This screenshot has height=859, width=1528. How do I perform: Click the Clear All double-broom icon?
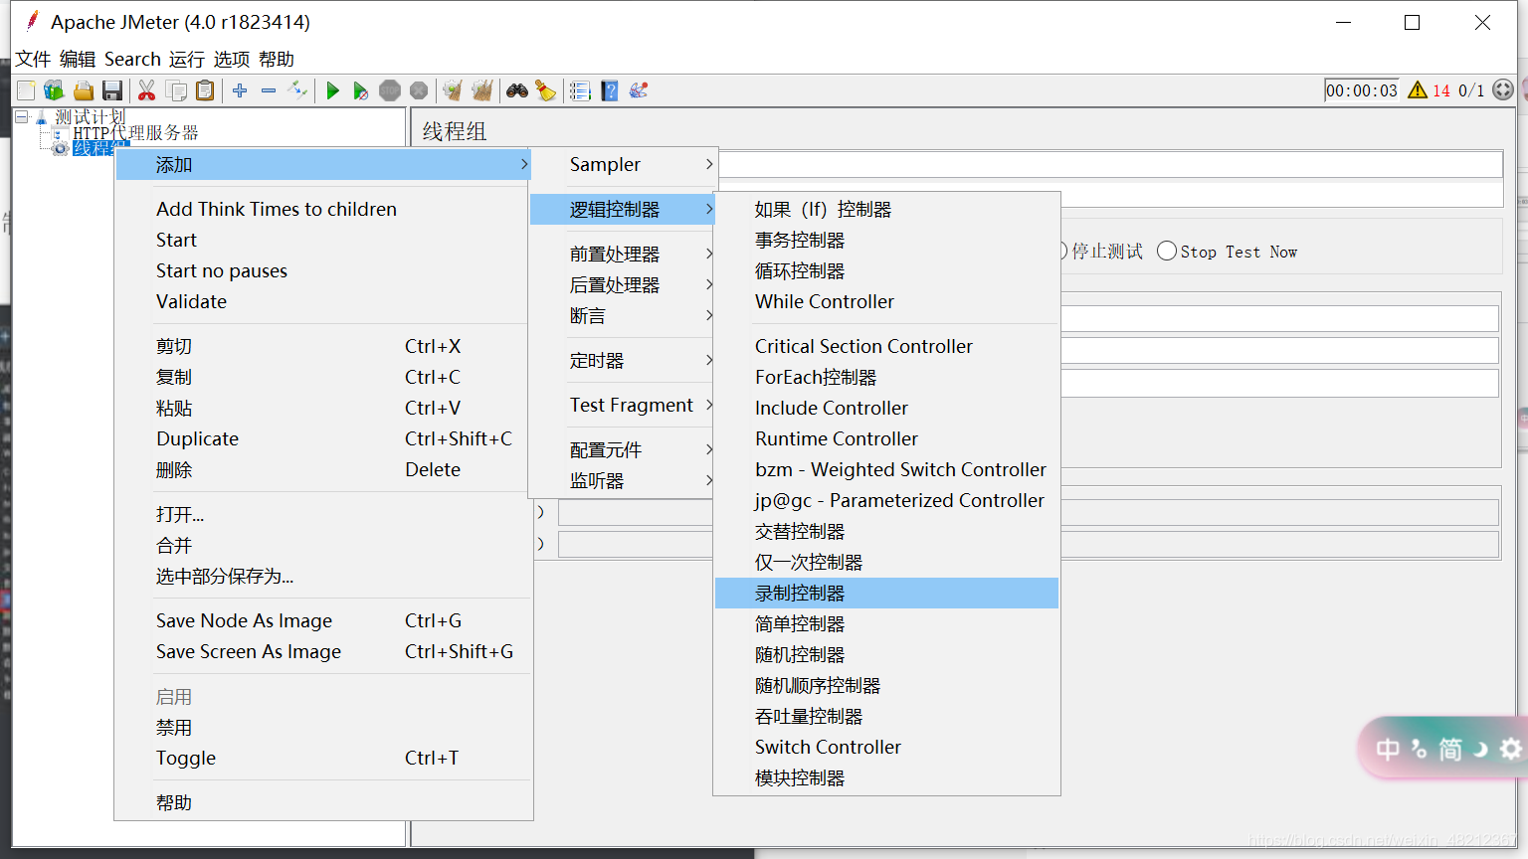coord(482,90)
